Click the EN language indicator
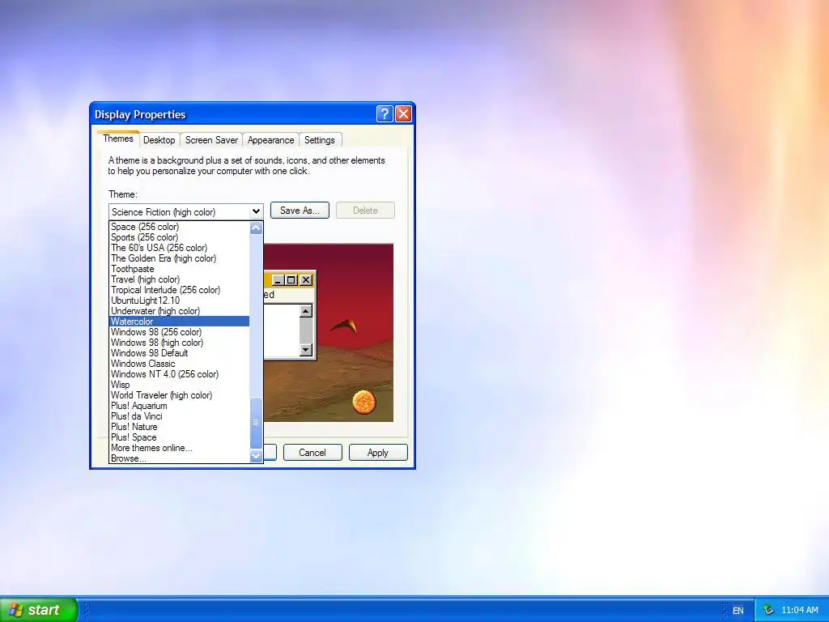Viewport: 829px width, 622px height. pos(738,611)
